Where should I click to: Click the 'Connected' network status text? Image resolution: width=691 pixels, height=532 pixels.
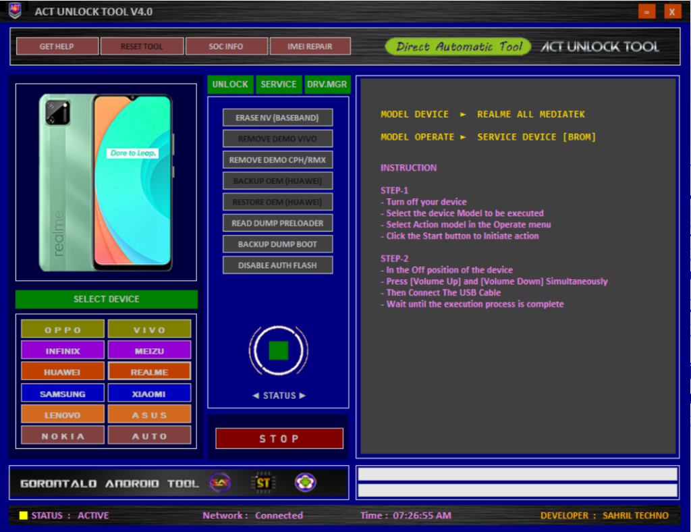point(279,515)
